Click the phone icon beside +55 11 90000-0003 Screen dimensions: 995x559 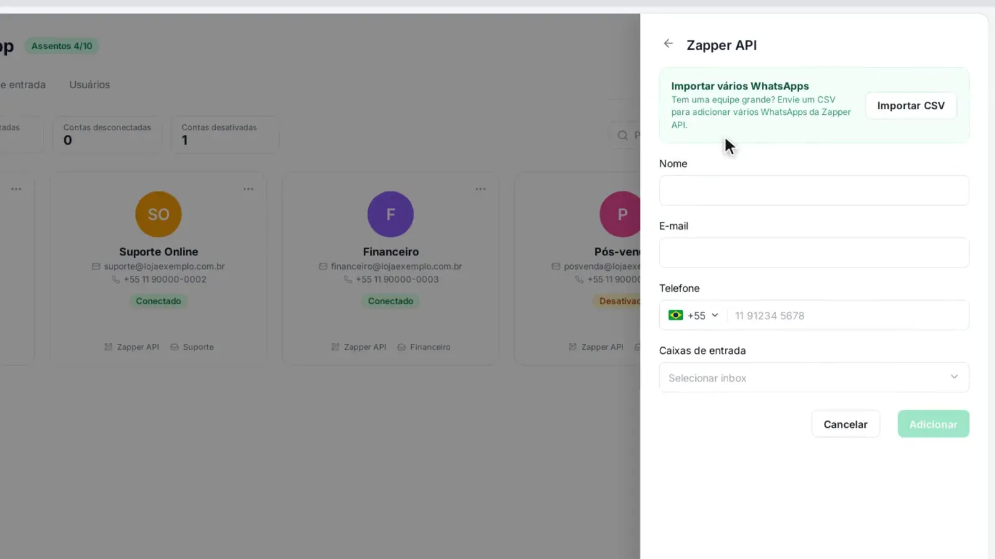pyautogui.click(x=348, y=279)
